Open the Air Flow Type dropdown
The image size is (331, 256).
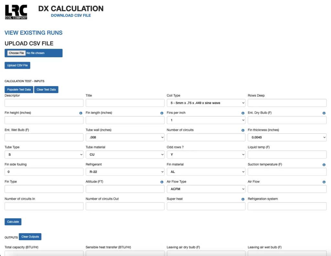[206, 189]
